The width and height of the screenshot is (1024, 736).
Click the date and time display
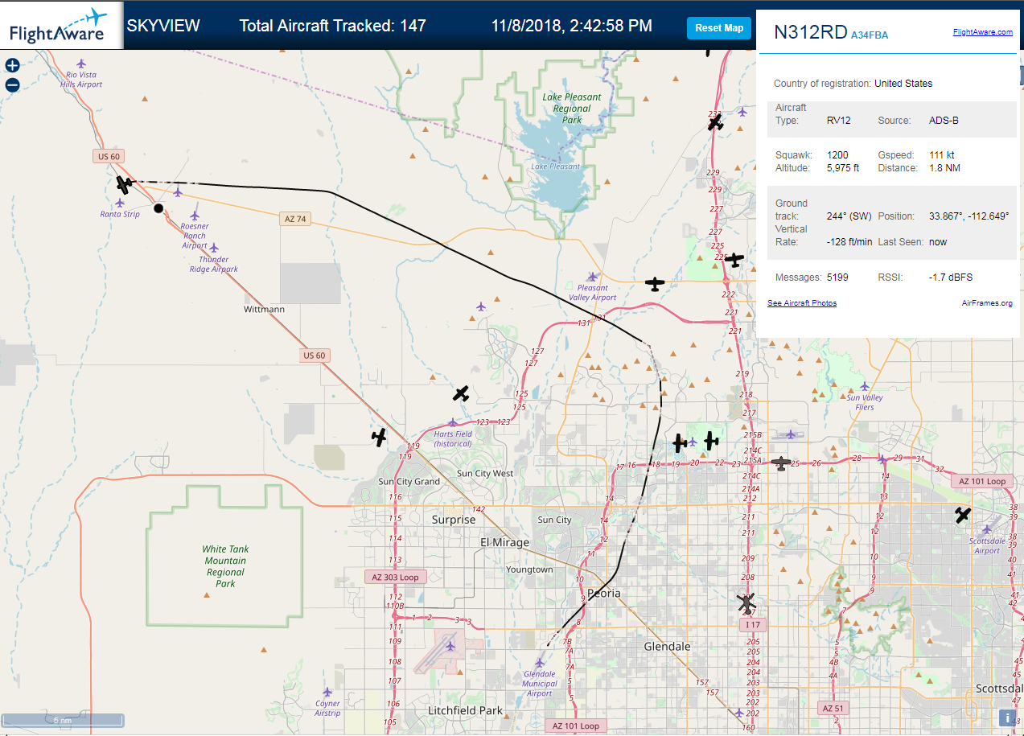click(x=572, y=26)
